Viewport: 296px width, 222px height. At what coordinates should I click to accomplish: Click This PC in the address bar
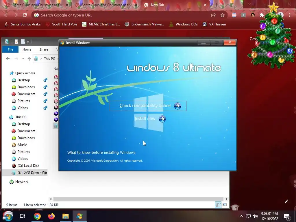[x=49, y=59]
